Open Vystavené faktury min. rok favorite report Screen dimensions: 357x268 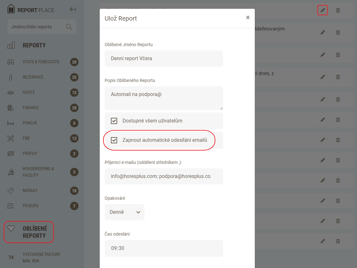41,257
